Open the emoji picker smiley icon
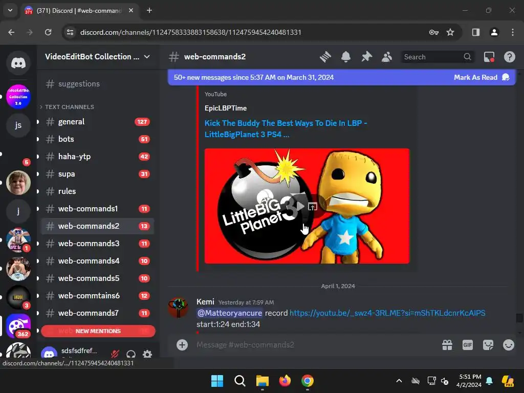 508,344
